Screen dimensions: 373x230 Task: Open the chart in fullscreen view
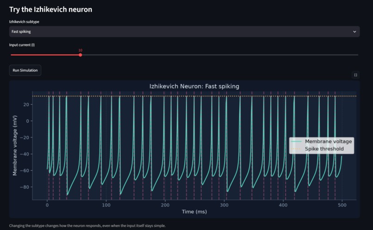click(355, 75)
